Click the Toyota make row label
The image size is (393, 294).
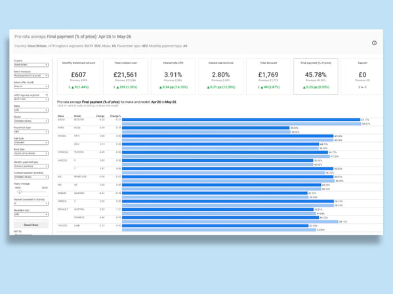[62, 226]
